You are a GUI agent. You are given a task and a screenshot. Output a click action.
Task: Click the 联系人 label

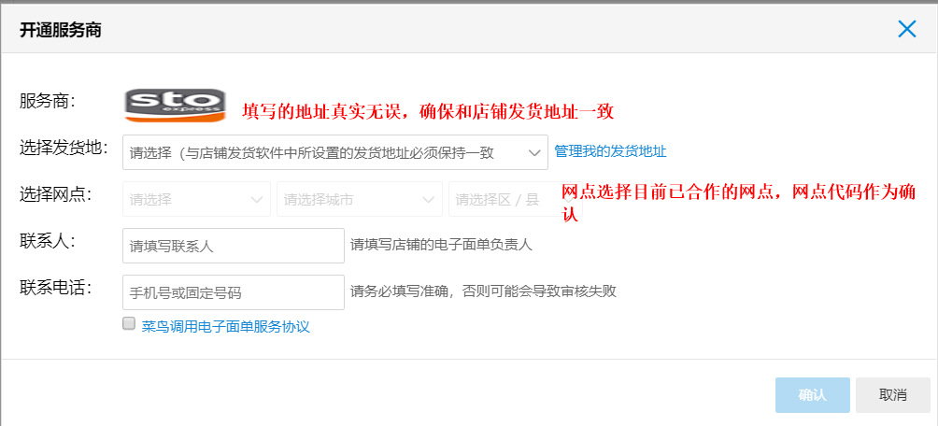tap(48, 240)
